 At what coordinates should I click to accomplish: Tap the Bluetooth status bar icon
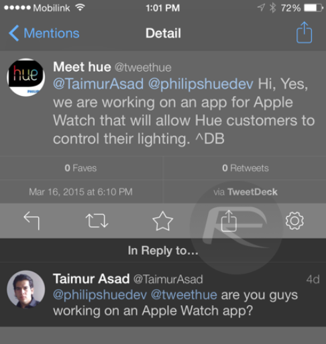coord(272,8)
